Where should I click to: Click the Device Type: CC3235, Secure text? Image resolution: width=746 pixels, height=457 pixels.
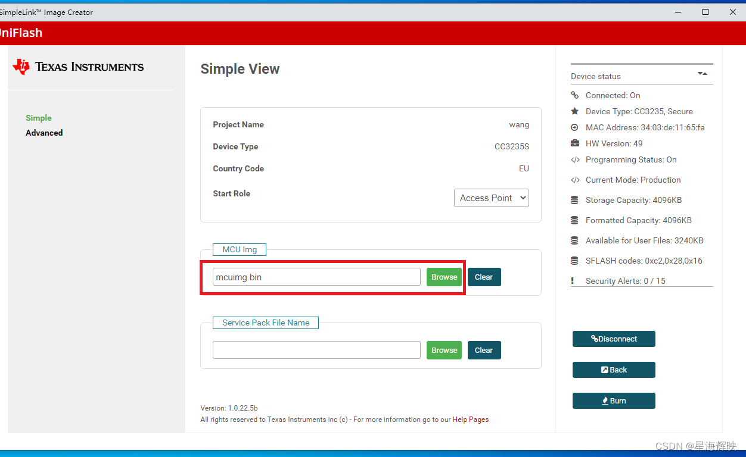pos(639,111)
